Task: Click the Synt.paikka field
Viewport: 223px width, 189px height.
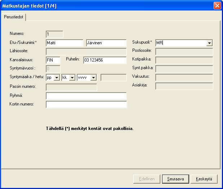Action: click(x=184, y=69)
